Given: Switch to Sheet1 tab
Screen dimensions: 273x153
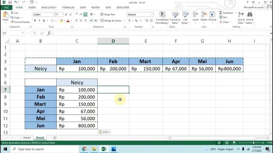Looking at the screenshot, I should tap(27, 138).
